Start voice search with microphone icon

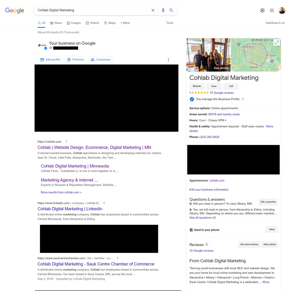pyautogui.click(x=163, y=10)
